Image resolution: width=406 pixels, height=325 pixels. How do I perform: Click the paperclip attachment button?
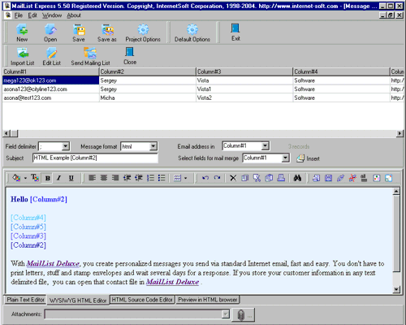pyautogui.click(x=243, y=314)
